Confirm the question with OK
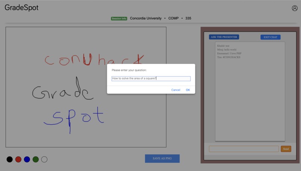 coord(188,90)
